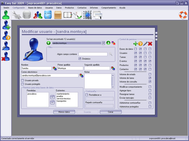Open the Comportamiento menu

click(x=109, y=8)
